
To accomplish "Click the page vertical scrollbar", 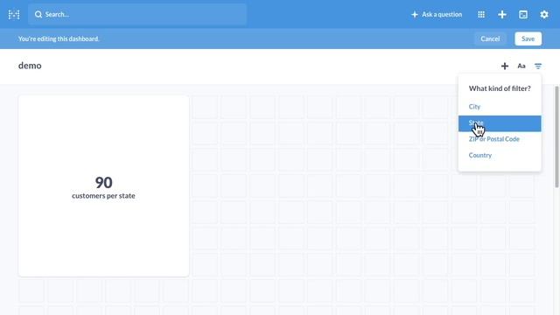I will (556, 136).
